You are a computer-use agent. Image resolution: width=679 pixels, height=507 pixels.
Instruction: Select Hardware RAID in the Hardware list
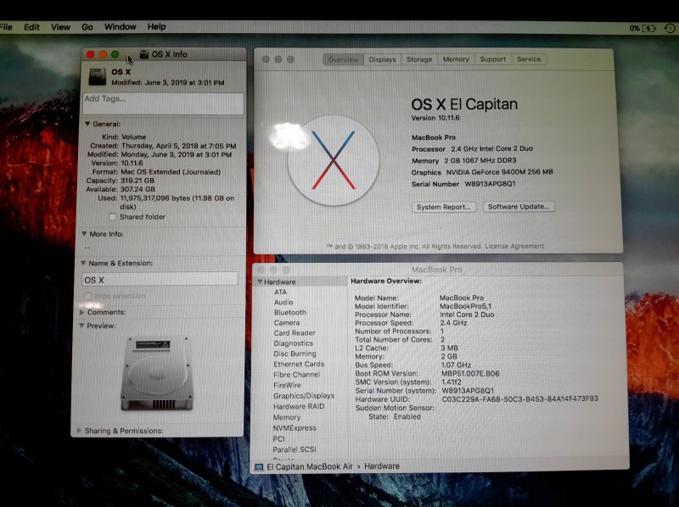point(299,406)
